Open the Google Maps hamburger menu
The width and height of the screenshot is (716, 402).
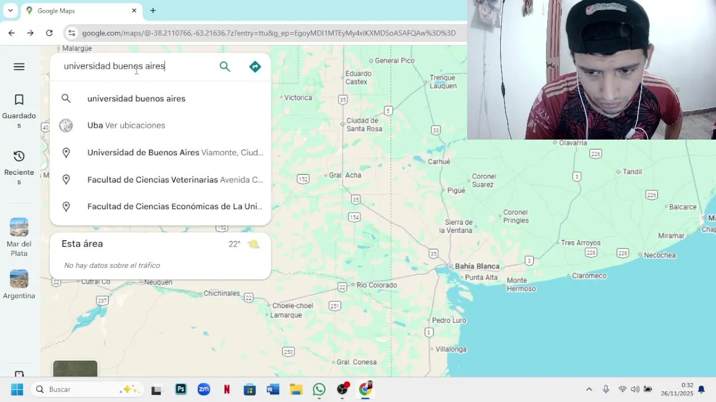click(x=19, y=66)
